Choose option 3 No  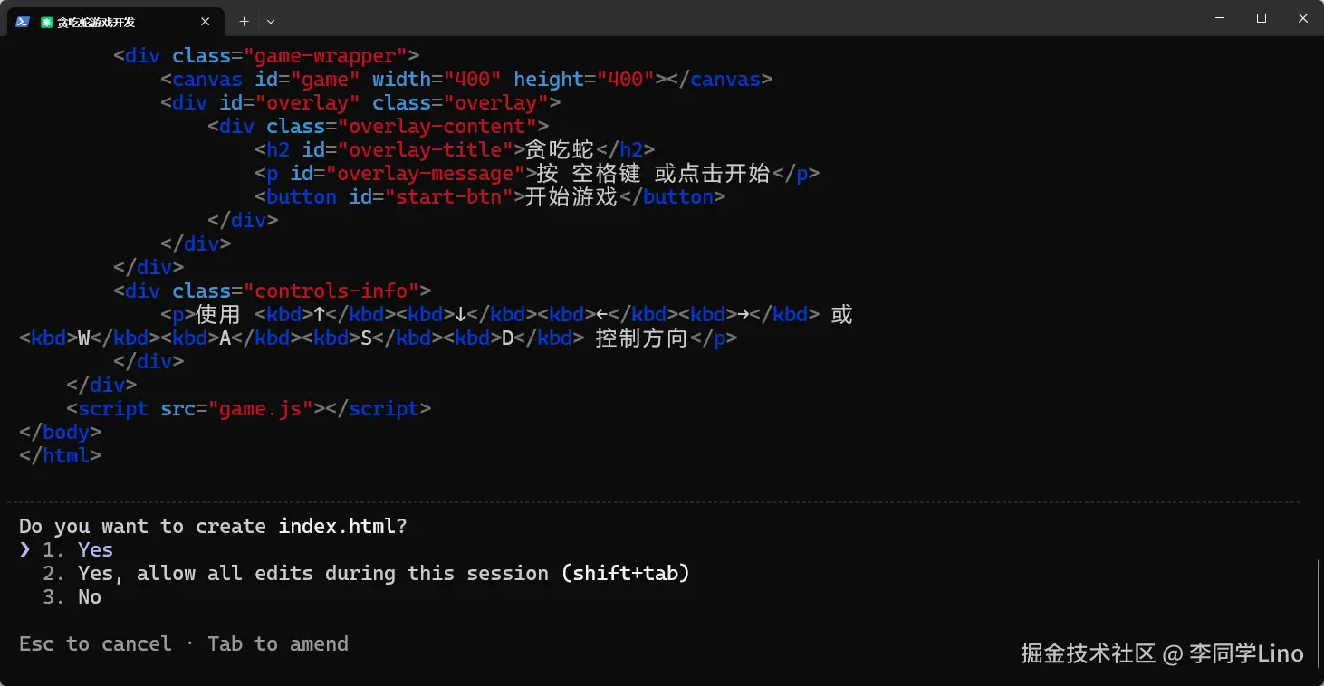click(x=89, y=596)
